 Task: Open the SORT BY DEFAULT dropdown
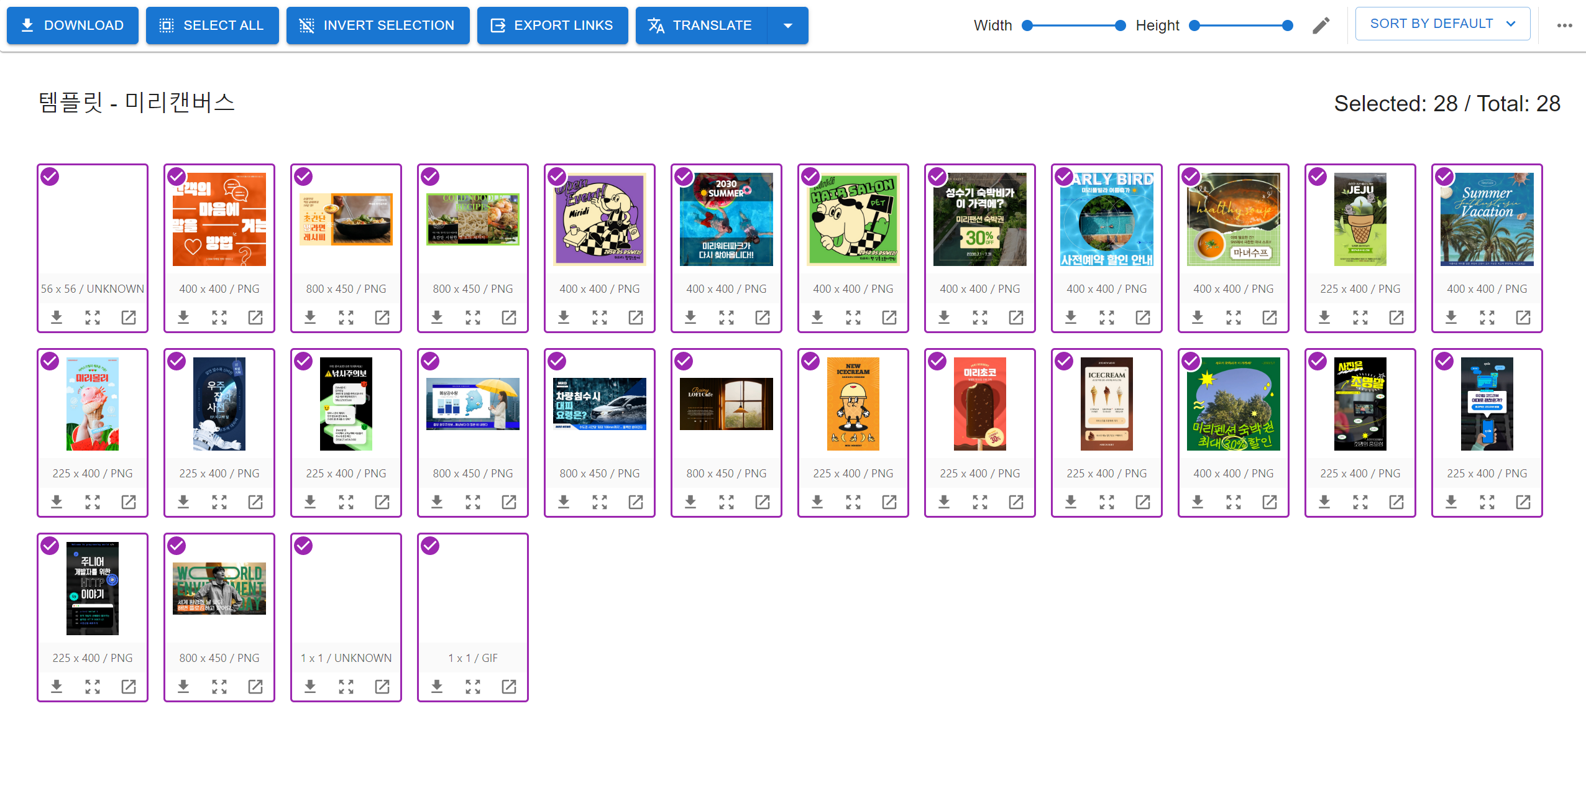click(x=1442, y=24)
